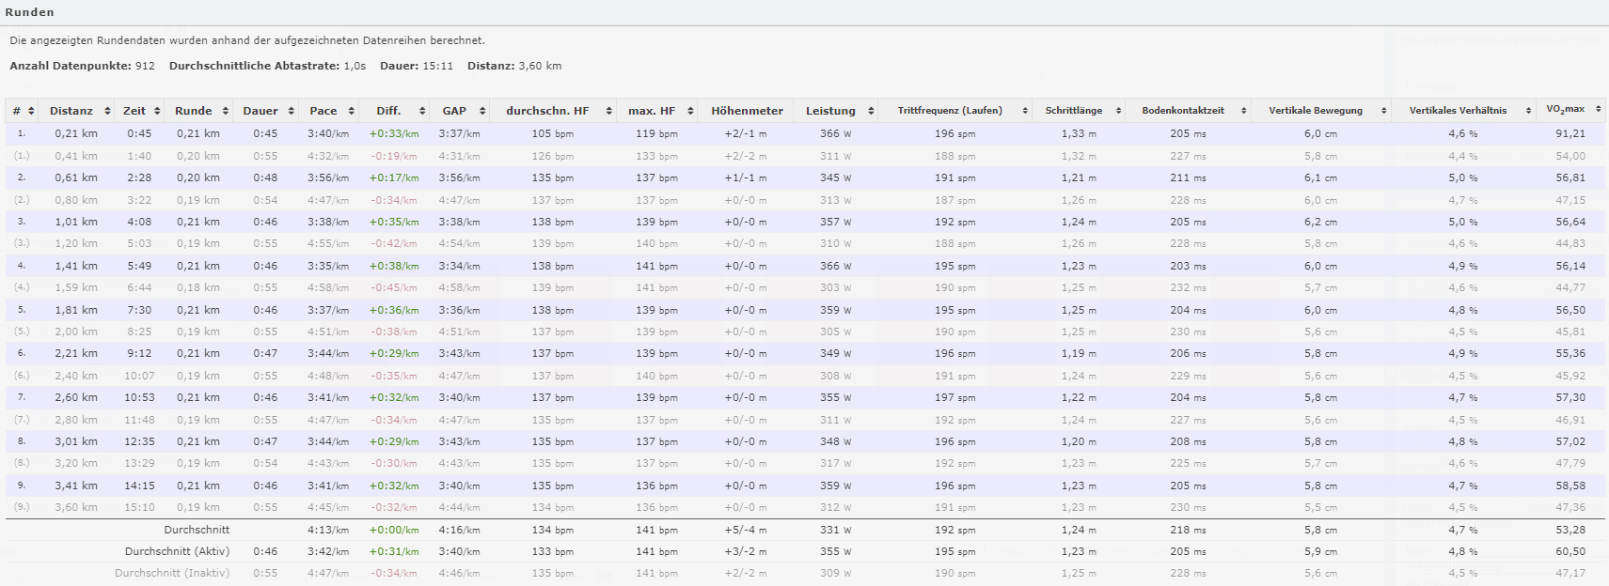
Task: Click sort arrows beside Schrittlänge header
Action: pyautogui.click(x=1118, y=111)
